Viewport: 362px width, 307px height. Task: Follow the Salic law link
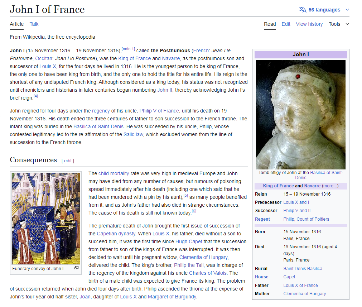pos(133,134)
